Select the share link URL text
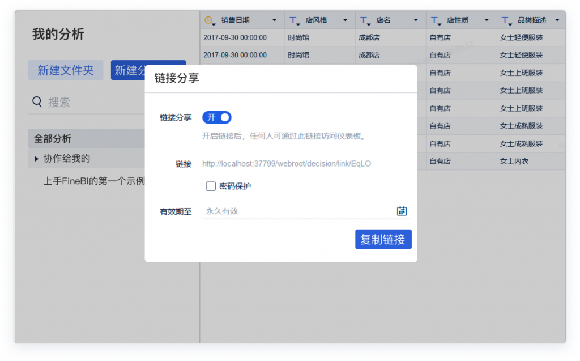 [x=287, y=164]
